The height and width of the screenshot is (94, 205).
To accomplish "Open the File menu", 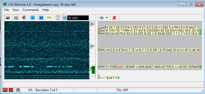I will point(7,10).
